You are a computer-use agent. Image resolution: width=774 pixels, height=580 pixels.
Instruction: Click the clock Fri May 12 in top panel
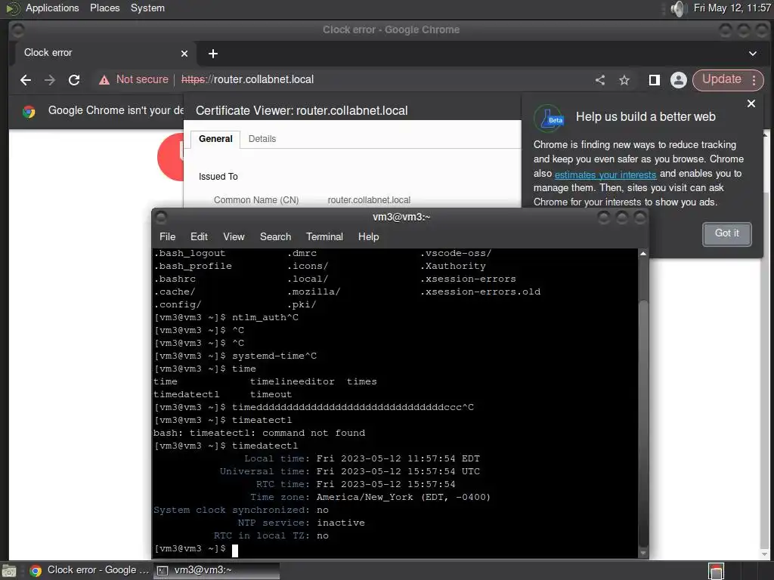732,8
